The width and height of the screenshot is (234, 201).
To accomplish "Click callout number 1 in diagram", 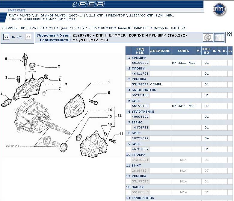I will pyautogui.click(x=109, y=81).
